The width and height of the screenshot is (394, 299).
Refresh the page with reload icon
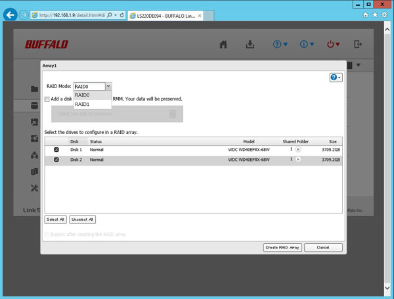(122, 15)
